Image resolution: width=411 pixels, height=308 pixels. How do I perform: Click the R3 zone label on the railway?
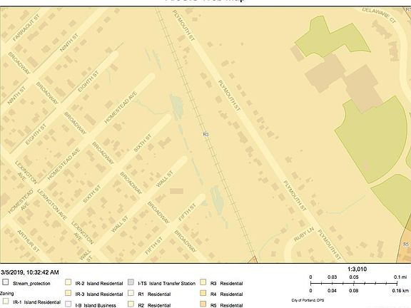point(205,134)
